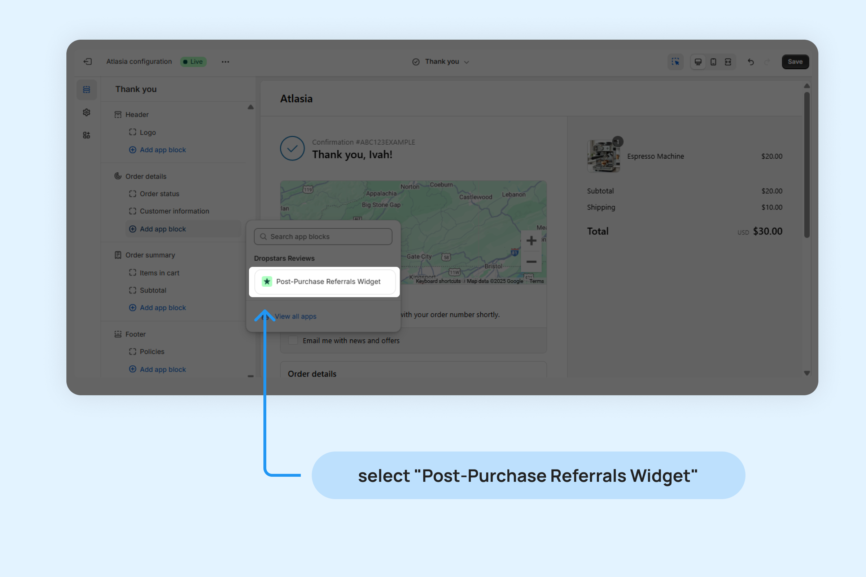Click the Search app blocks field
Viewport: 866px width, 577px height.
(323, 237)
